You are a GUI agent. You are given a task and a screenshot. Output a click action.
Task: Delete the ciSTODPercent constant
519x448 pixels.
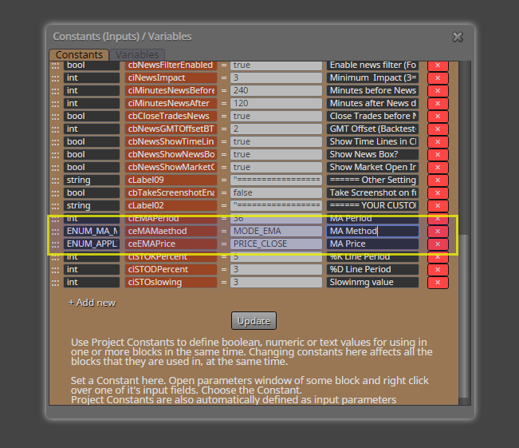(x=438, y=270)
